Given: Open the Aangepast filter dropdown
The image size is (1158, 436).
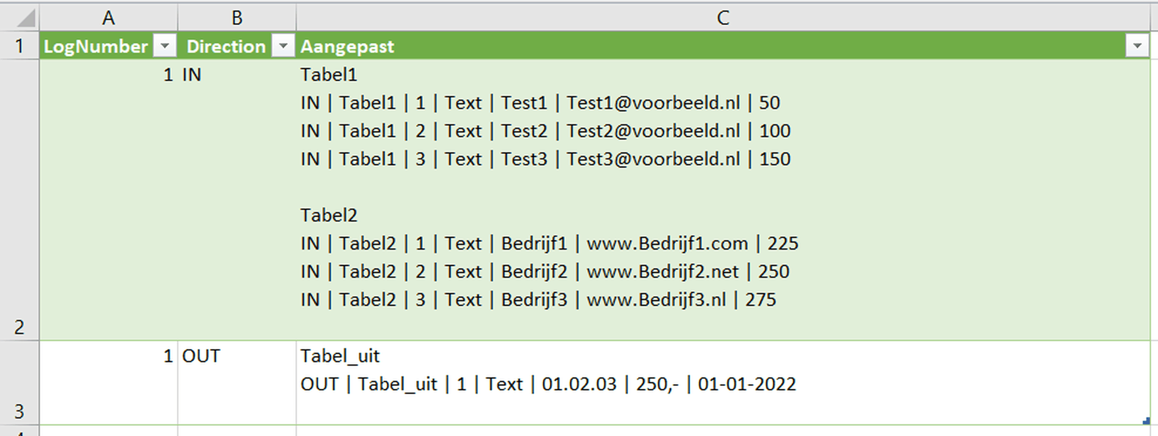Looking at the screenshot, I should point(1137,46).
